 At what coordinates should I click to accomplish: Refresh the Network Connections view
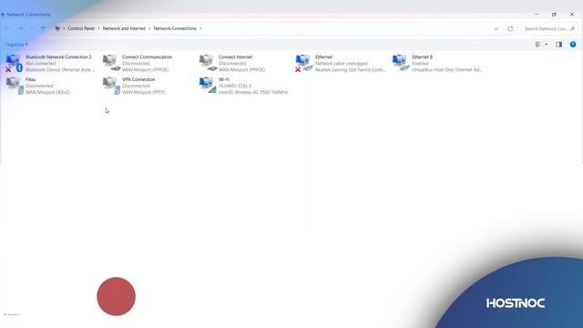point(510,28)
